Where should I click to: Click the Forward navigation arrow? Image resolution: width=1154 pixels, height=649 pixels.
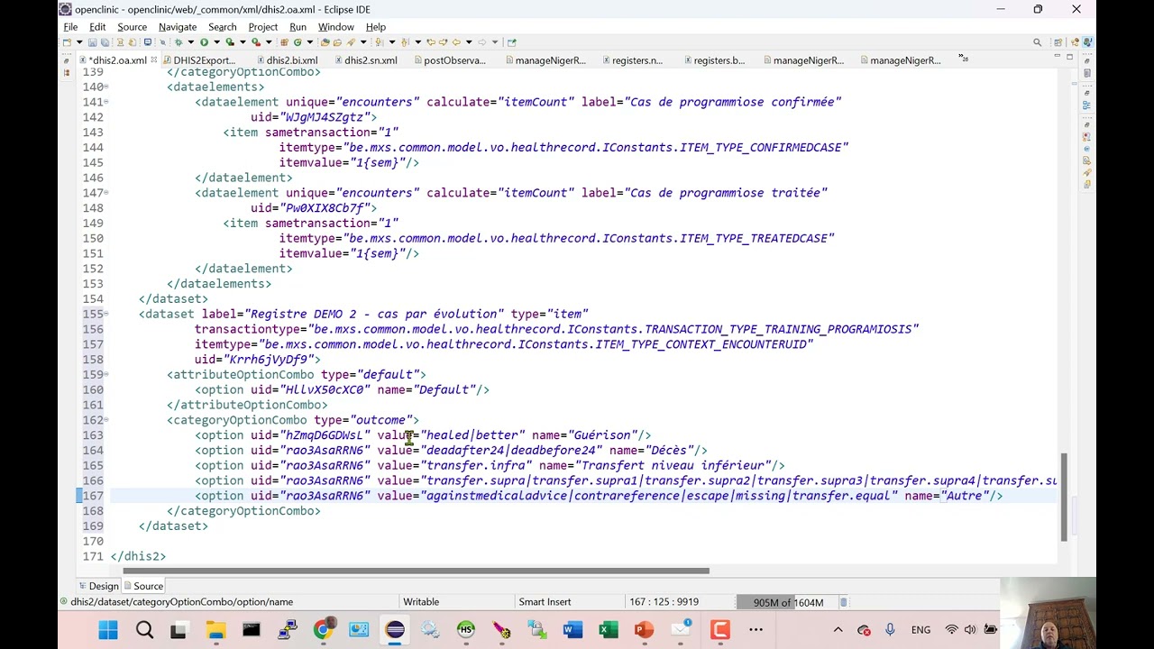(x=481, y=41)
